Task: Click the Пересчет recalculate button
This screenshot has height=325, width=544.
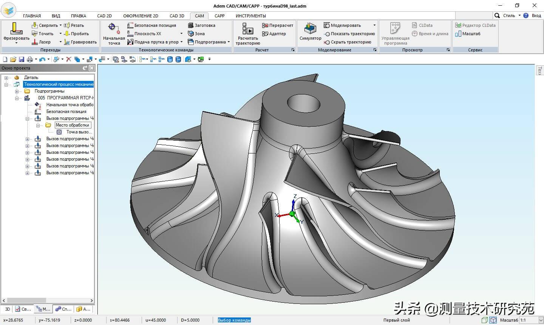Action: 278,25
